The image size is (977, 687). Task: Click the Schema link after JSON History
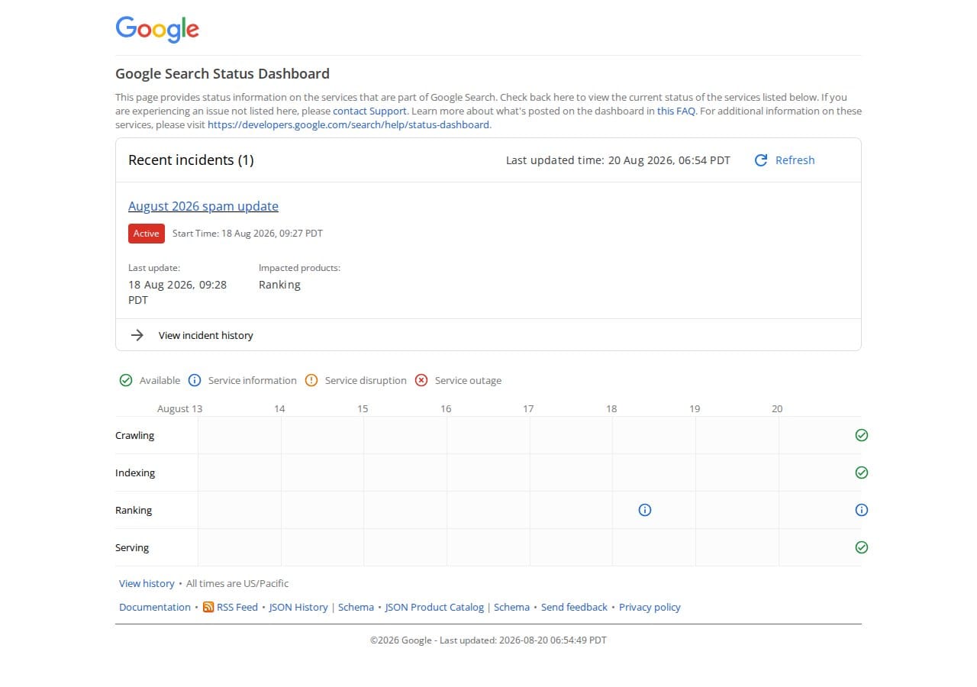(356, 607)
